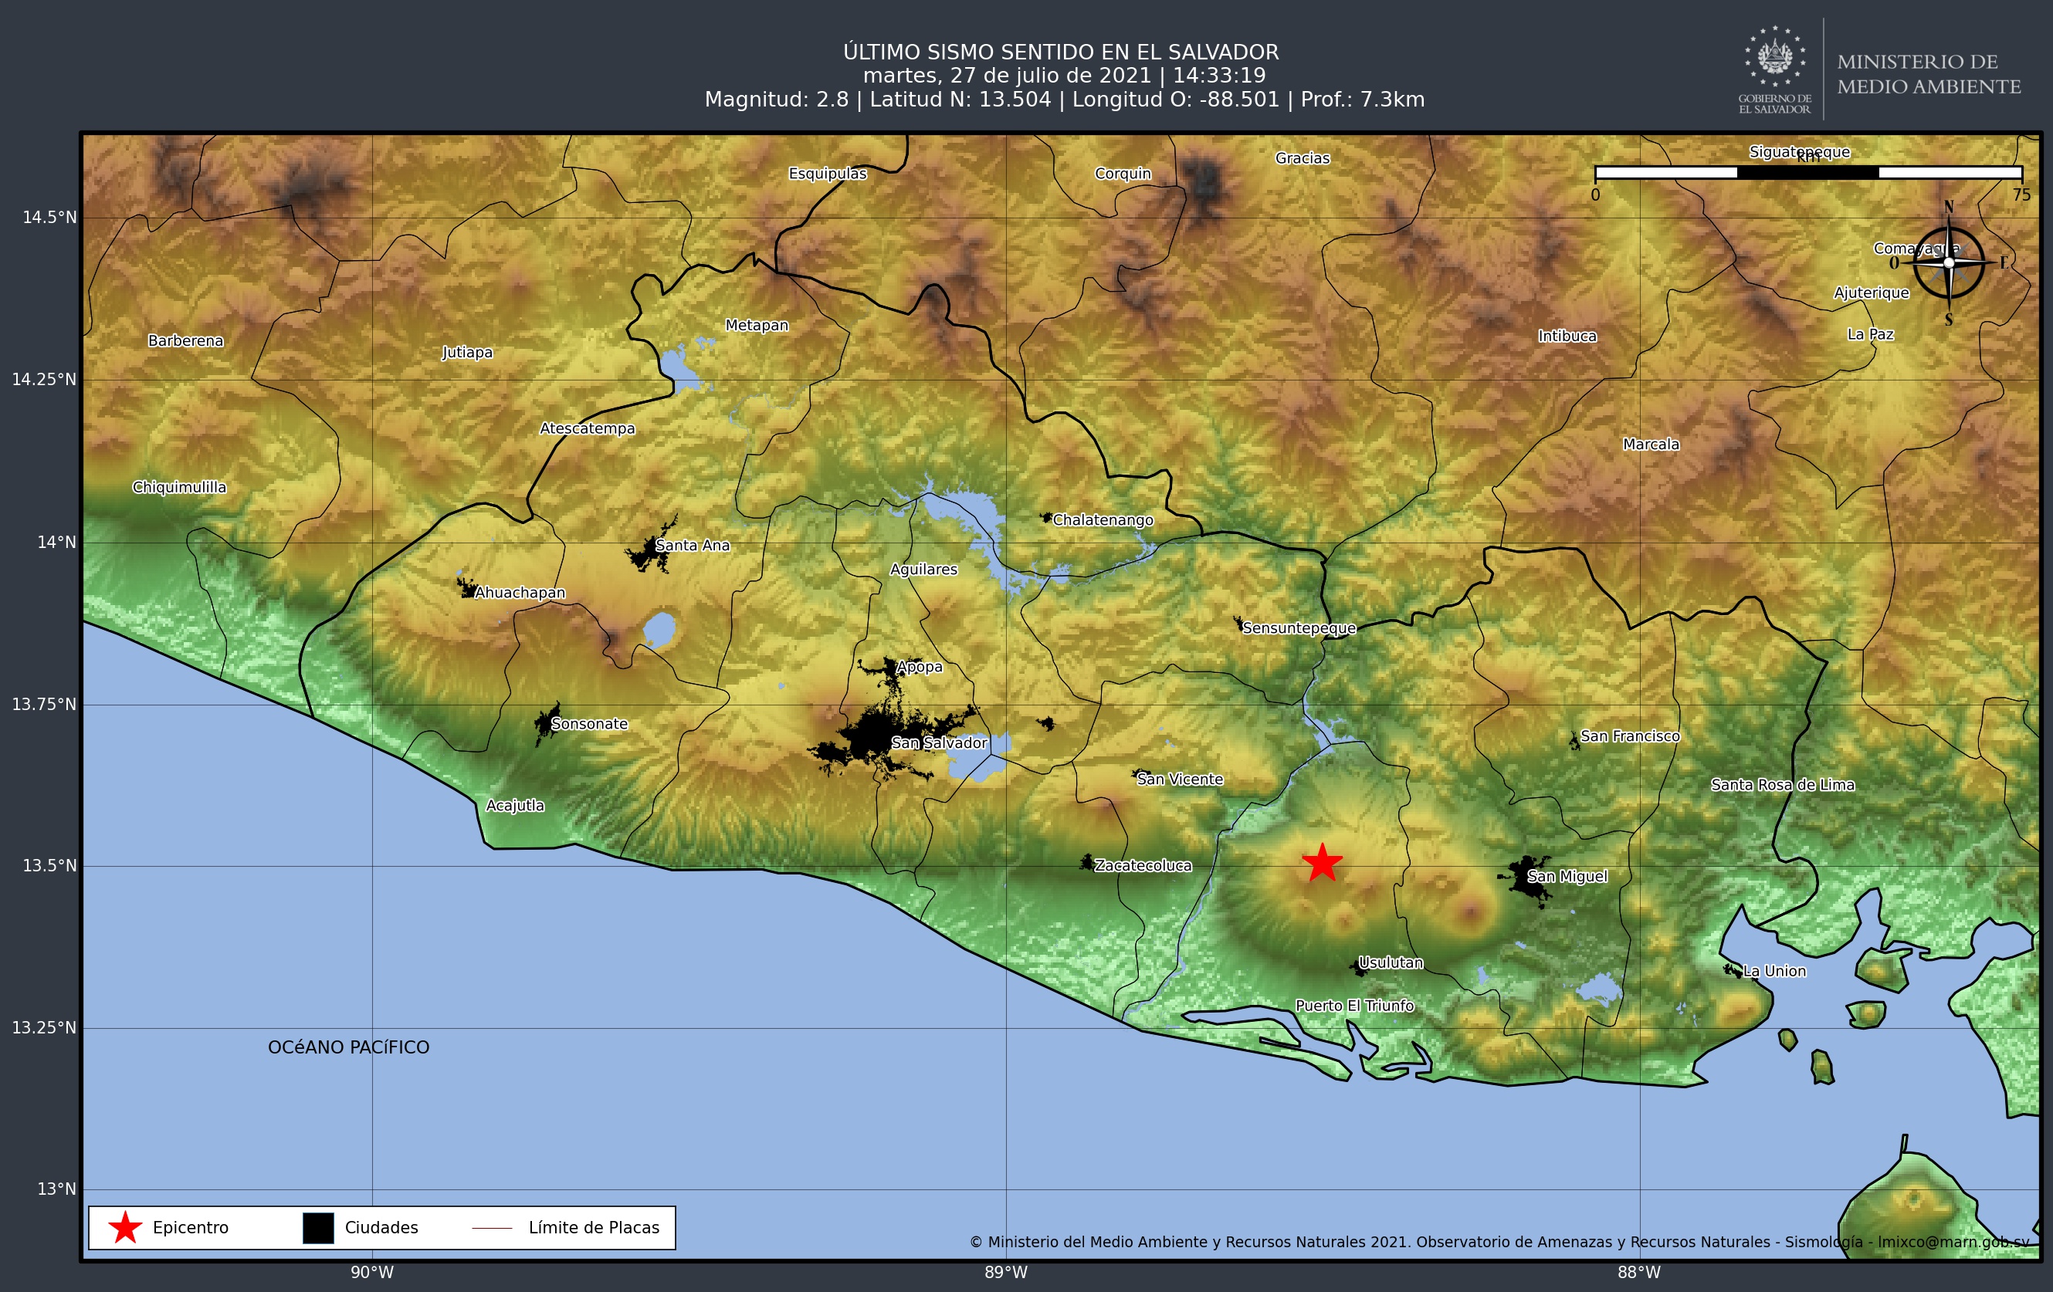This screenshot has width=2053, height=1292.
Task: Click the compass rose icon
Action: [1948, 262]
